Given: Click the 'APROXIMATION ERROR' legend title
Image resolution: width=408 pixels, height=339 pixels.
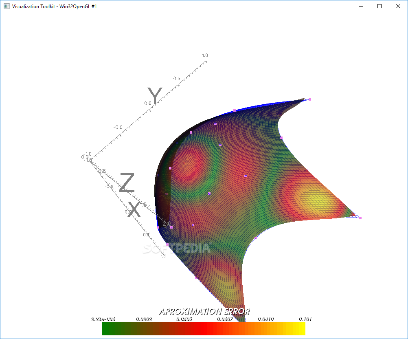Looking at the screenshot, I should coord(204,311).
